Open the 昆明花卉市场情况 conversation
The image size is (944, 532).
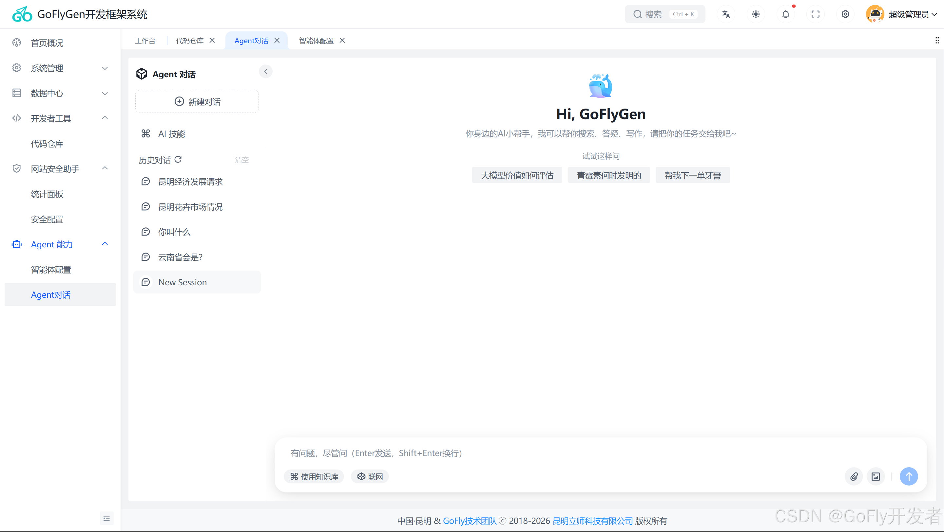coord(197,207)
